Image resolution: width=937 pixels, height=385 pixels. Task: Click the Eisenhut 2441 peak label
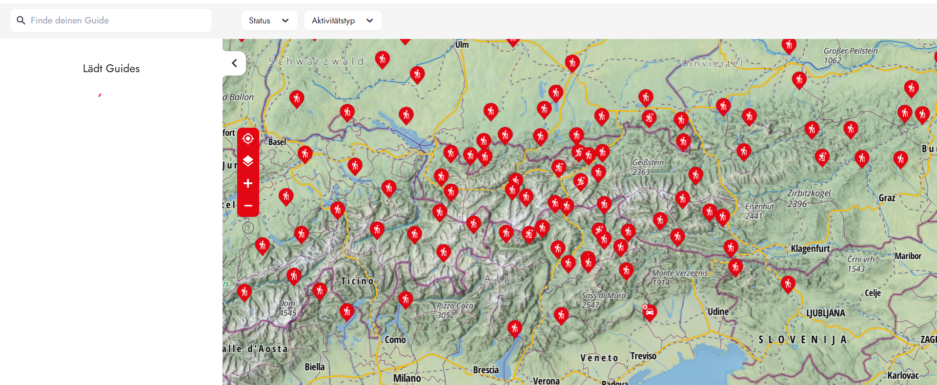tap(759, 211)
